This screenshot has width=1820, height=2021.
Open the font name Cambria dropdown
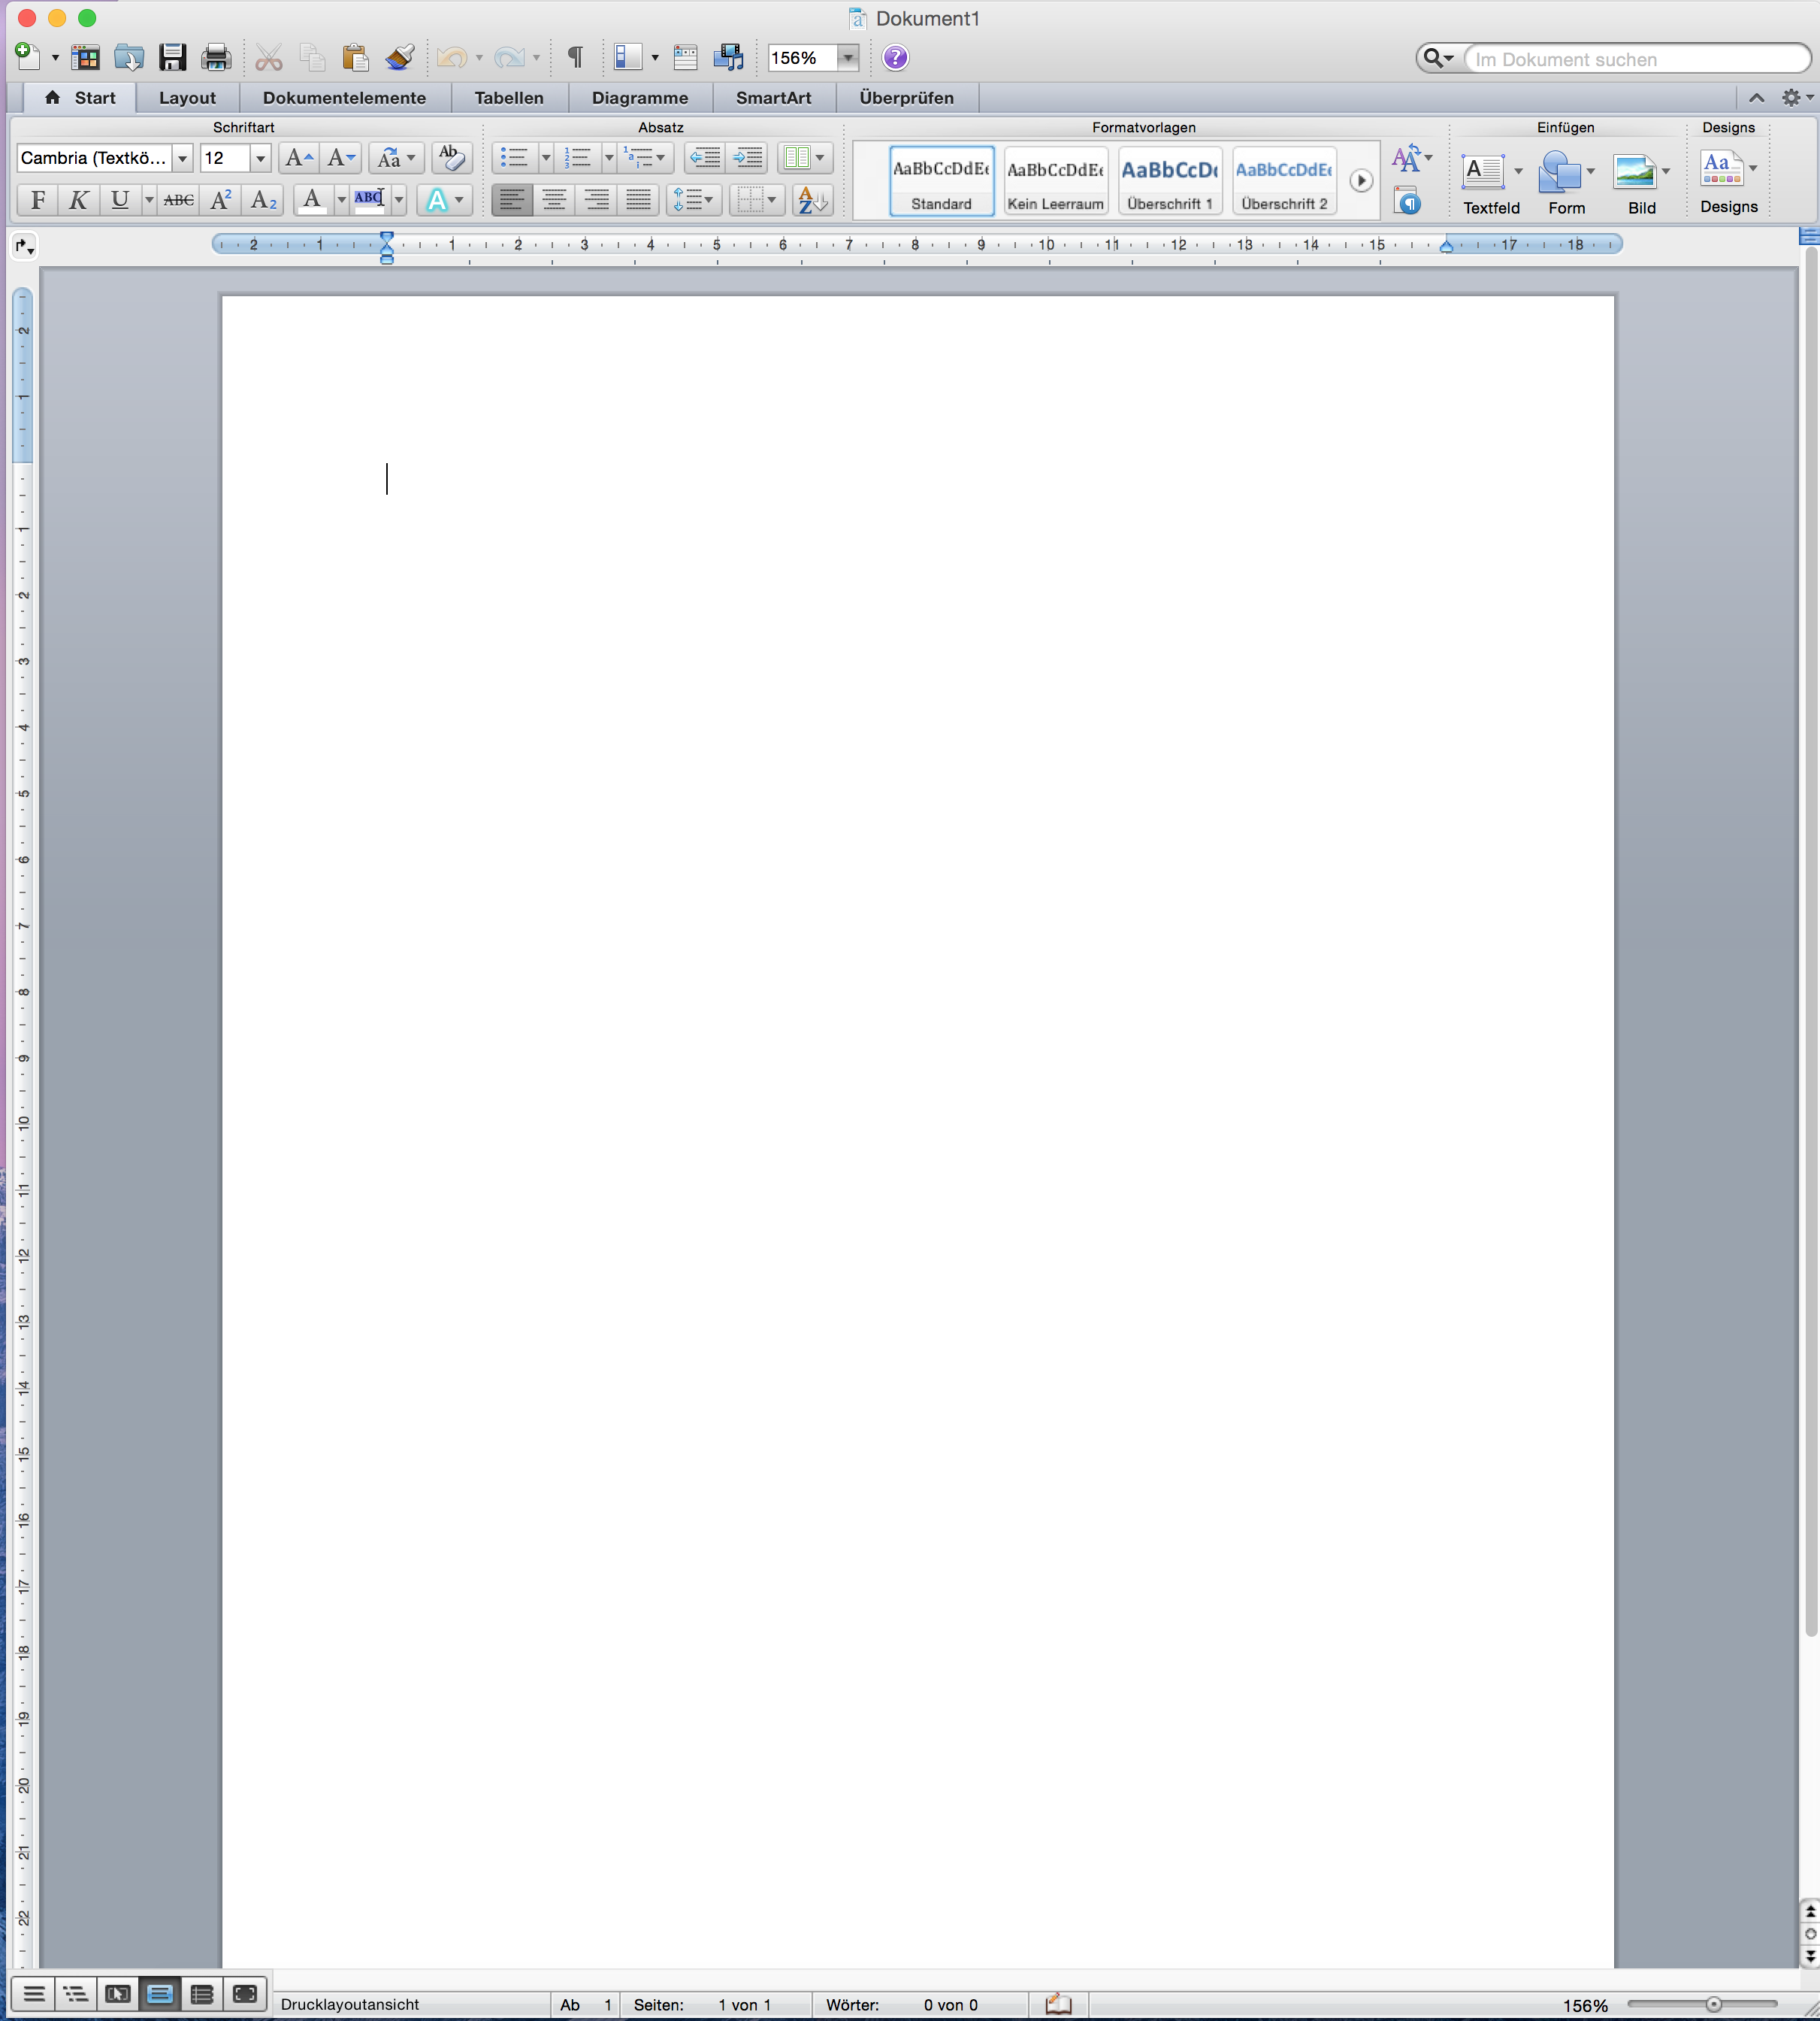point(182,158)
